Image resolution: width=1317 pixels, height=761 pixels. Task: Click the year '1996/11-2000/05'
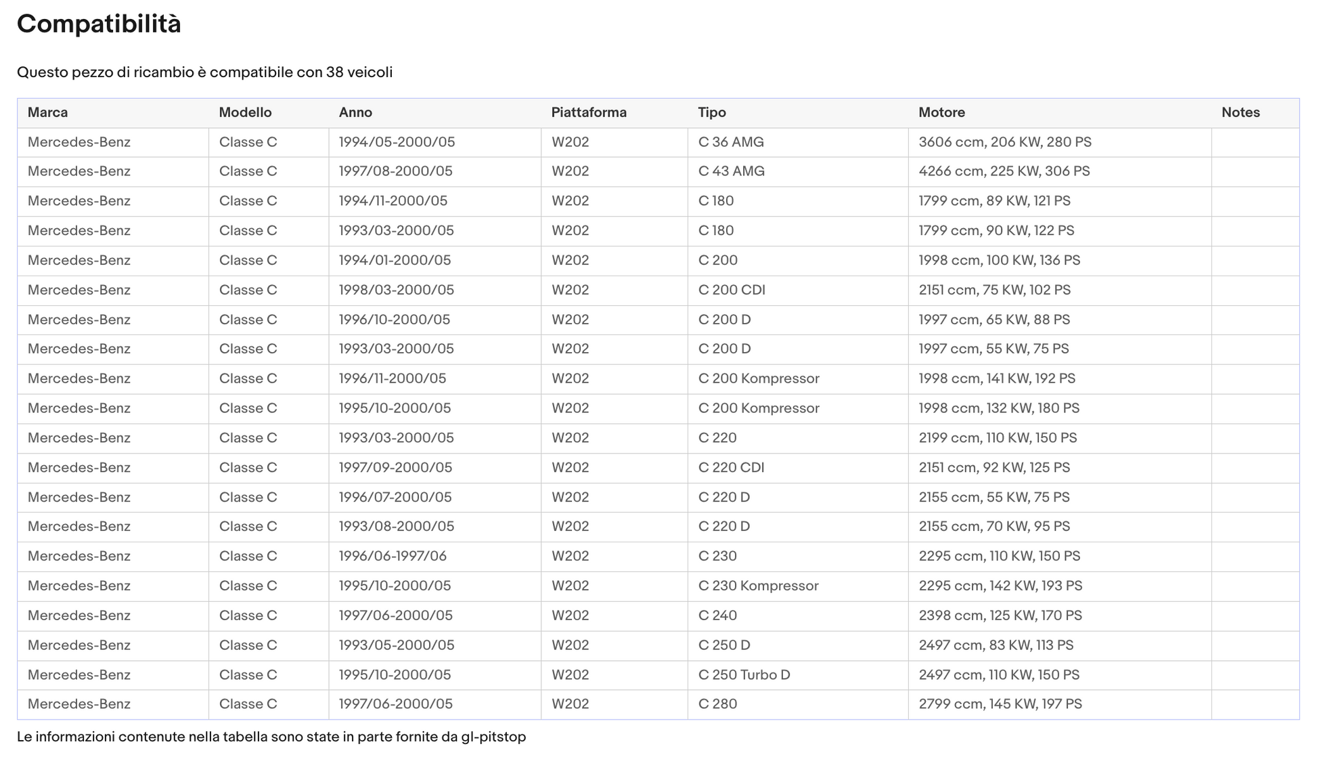[x=393, y=378]
